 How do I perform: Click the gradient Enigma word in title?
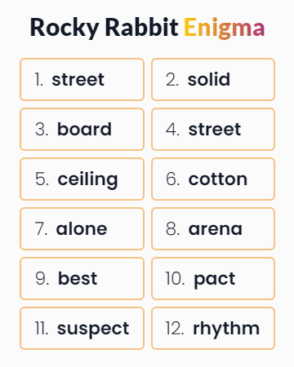point(225,28)
